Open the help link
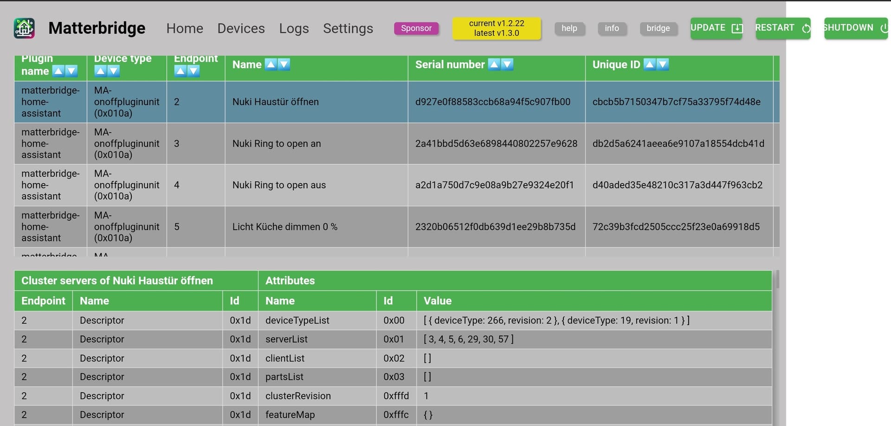 tap(569, 28)
